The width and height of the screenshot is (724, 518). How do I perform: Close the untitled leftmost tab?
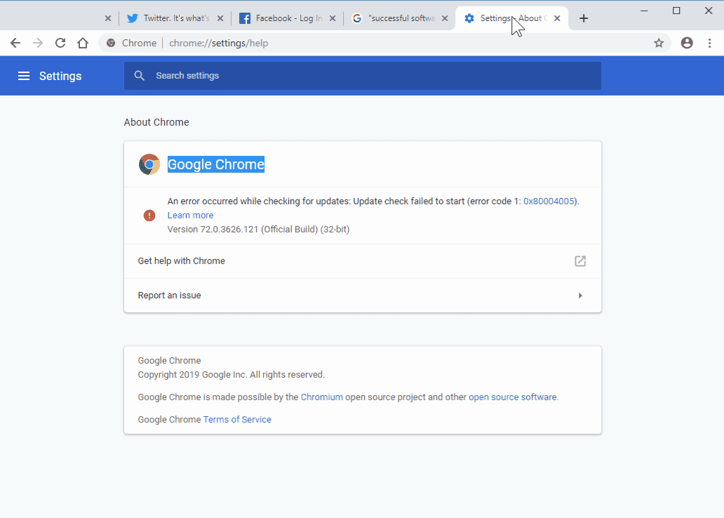pos(107,18)
